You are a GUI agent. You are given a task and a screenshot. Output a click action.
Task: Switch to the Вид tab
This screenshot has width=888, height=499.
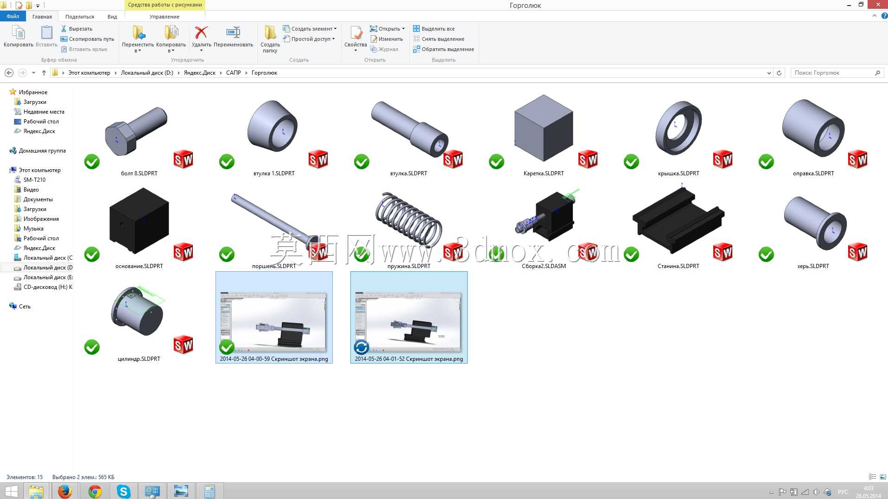[x=112, y=17]
